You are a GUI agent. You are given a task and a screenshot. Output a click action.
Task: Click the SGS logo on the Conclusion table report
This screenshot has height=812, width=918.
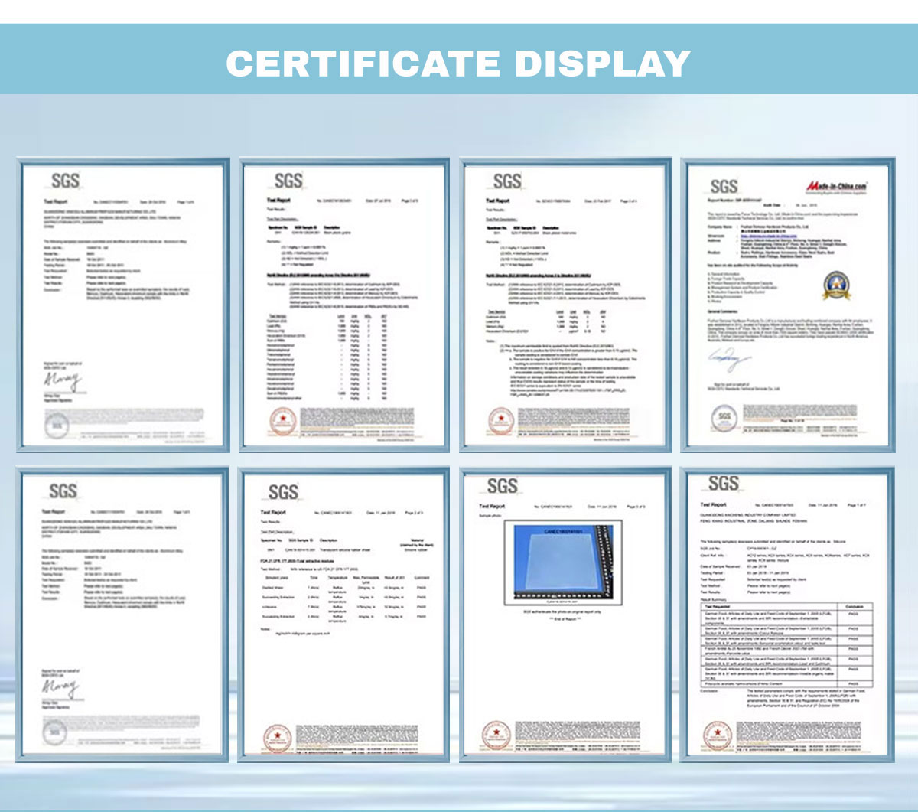tap(723, 483)
